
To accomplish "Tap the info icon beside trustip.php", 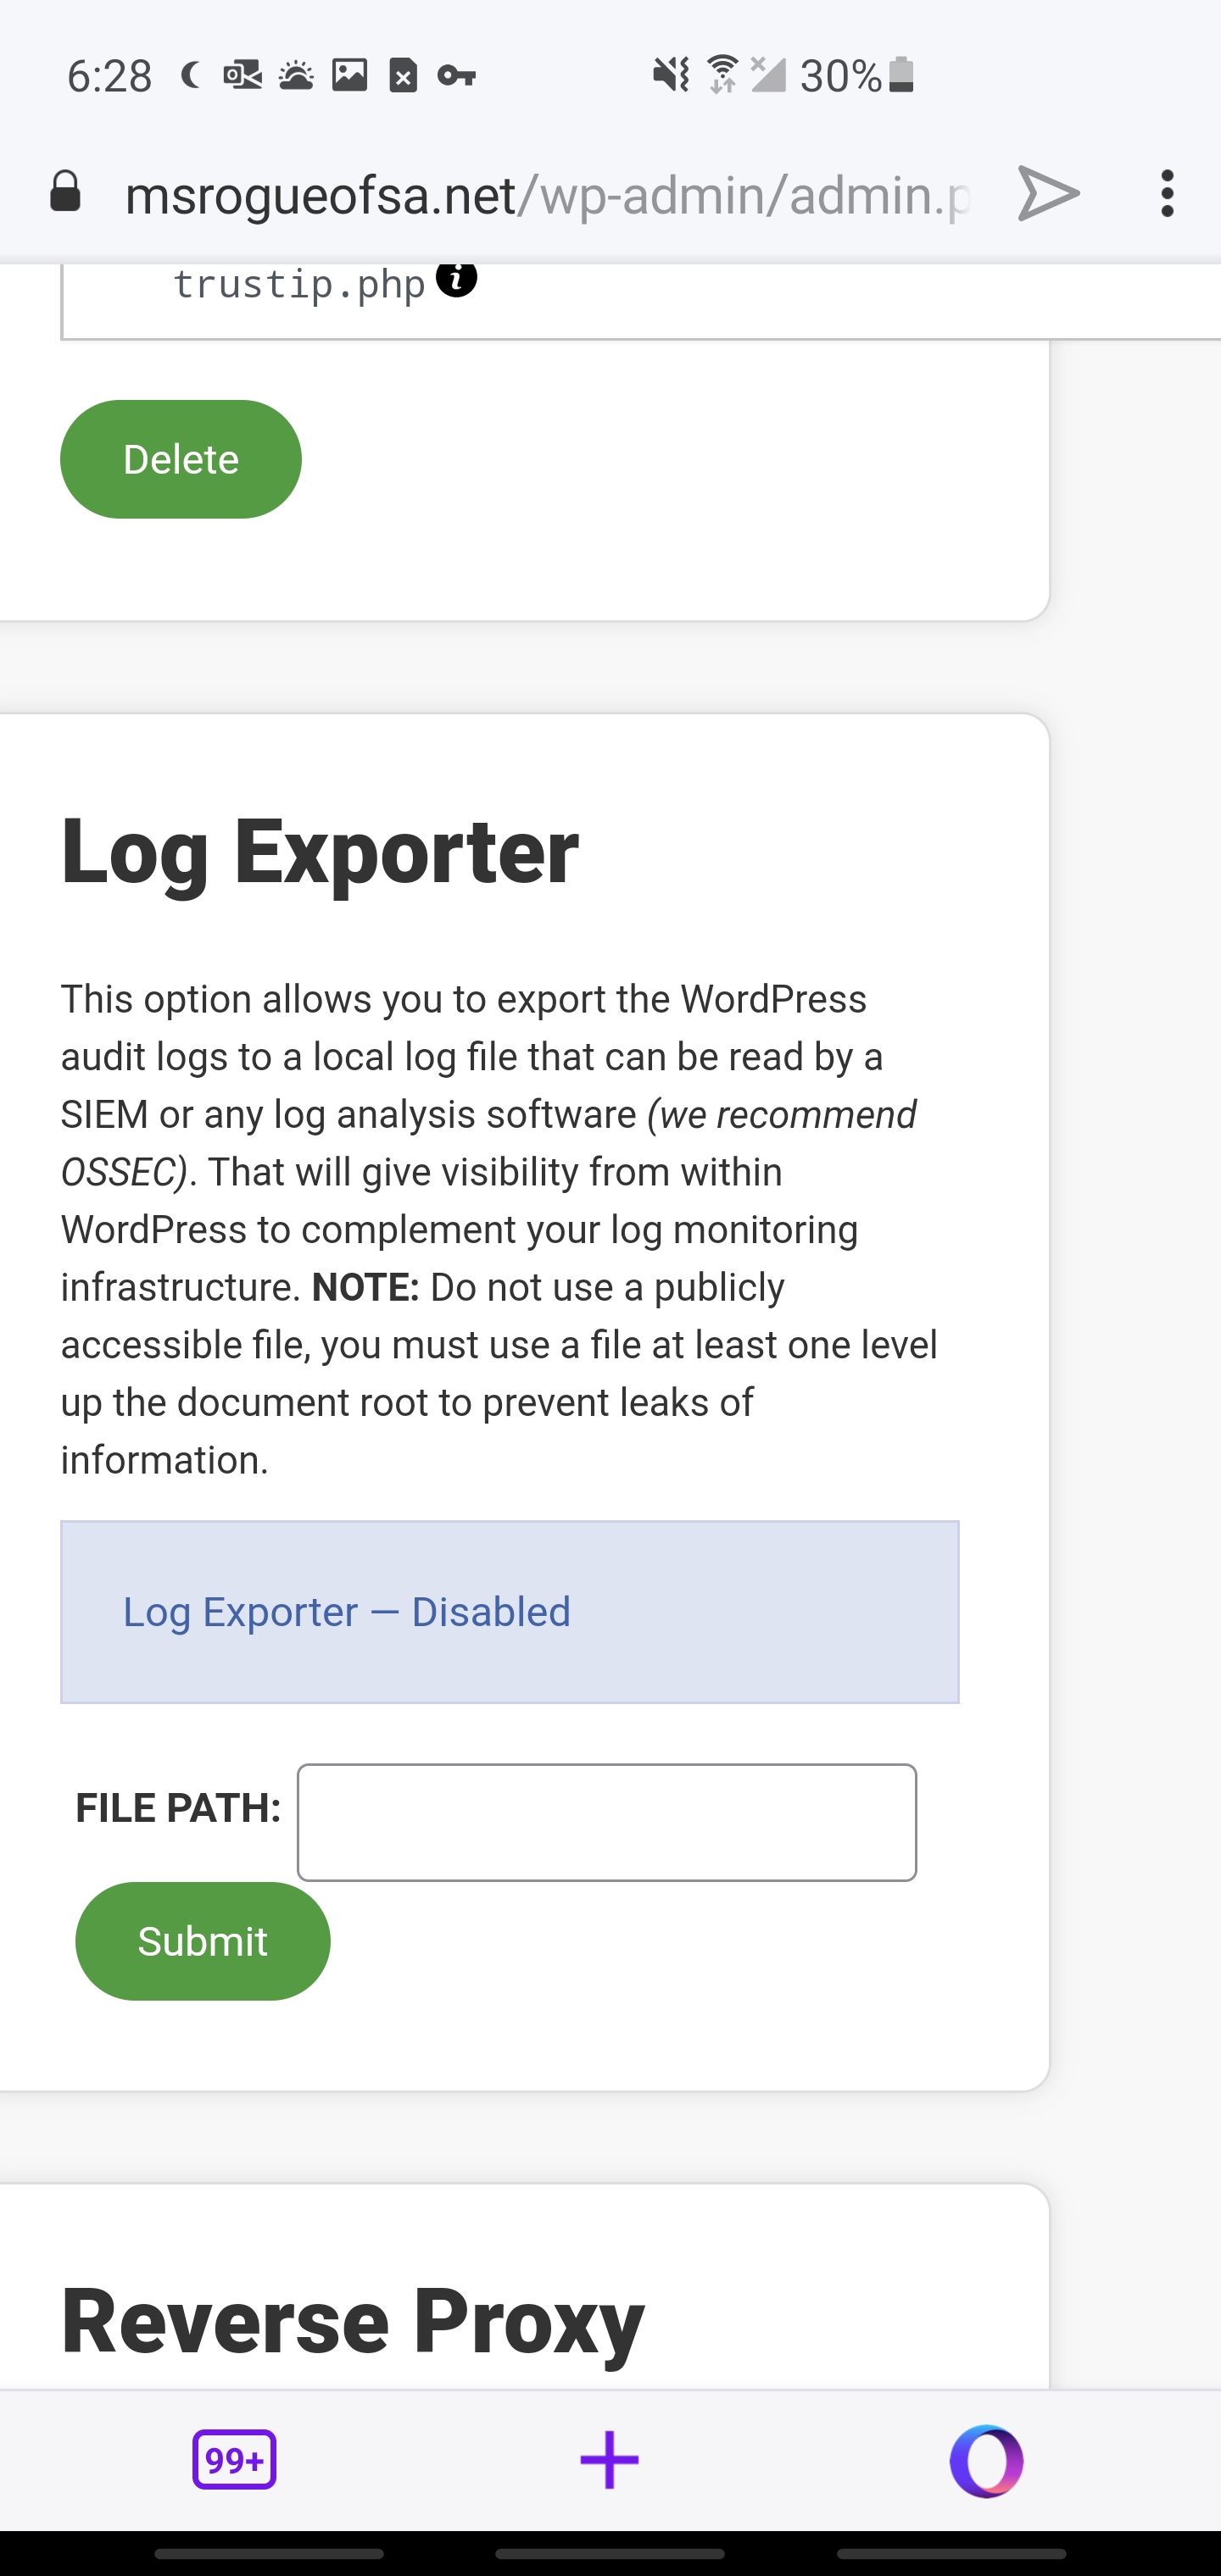I will [x=456, y=279].
